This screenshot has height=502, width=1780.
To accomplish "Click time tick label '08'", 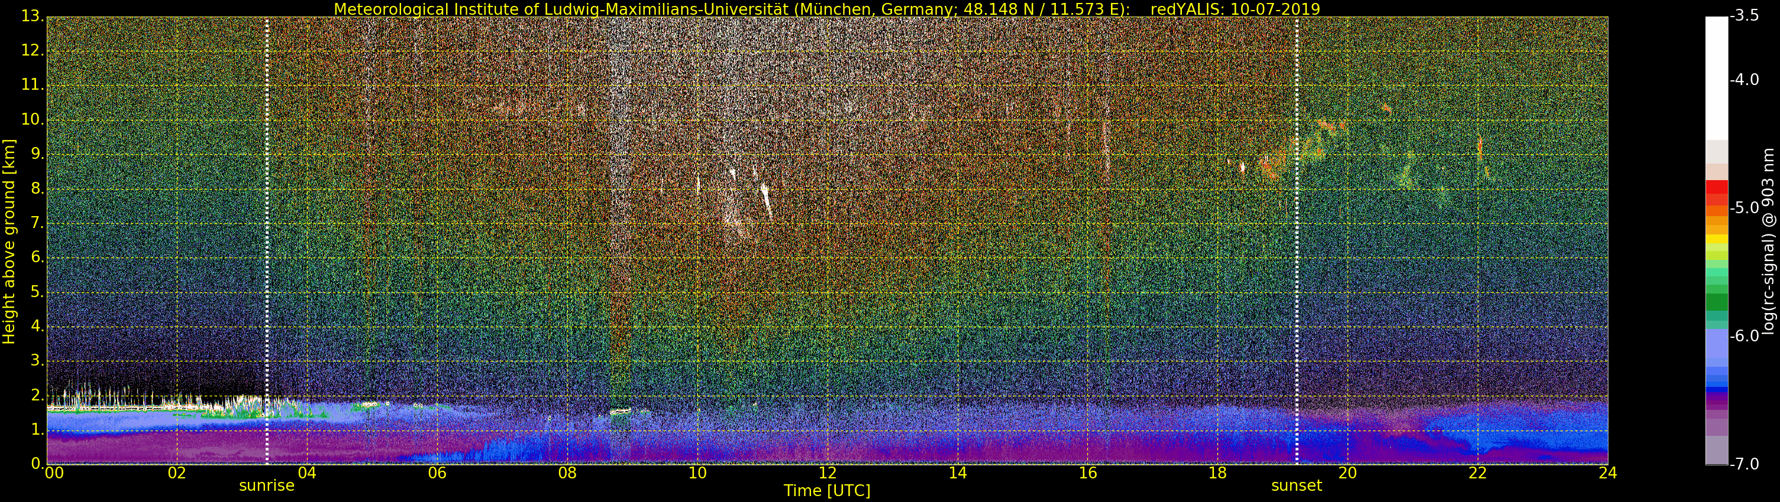I will coord(567,472).
